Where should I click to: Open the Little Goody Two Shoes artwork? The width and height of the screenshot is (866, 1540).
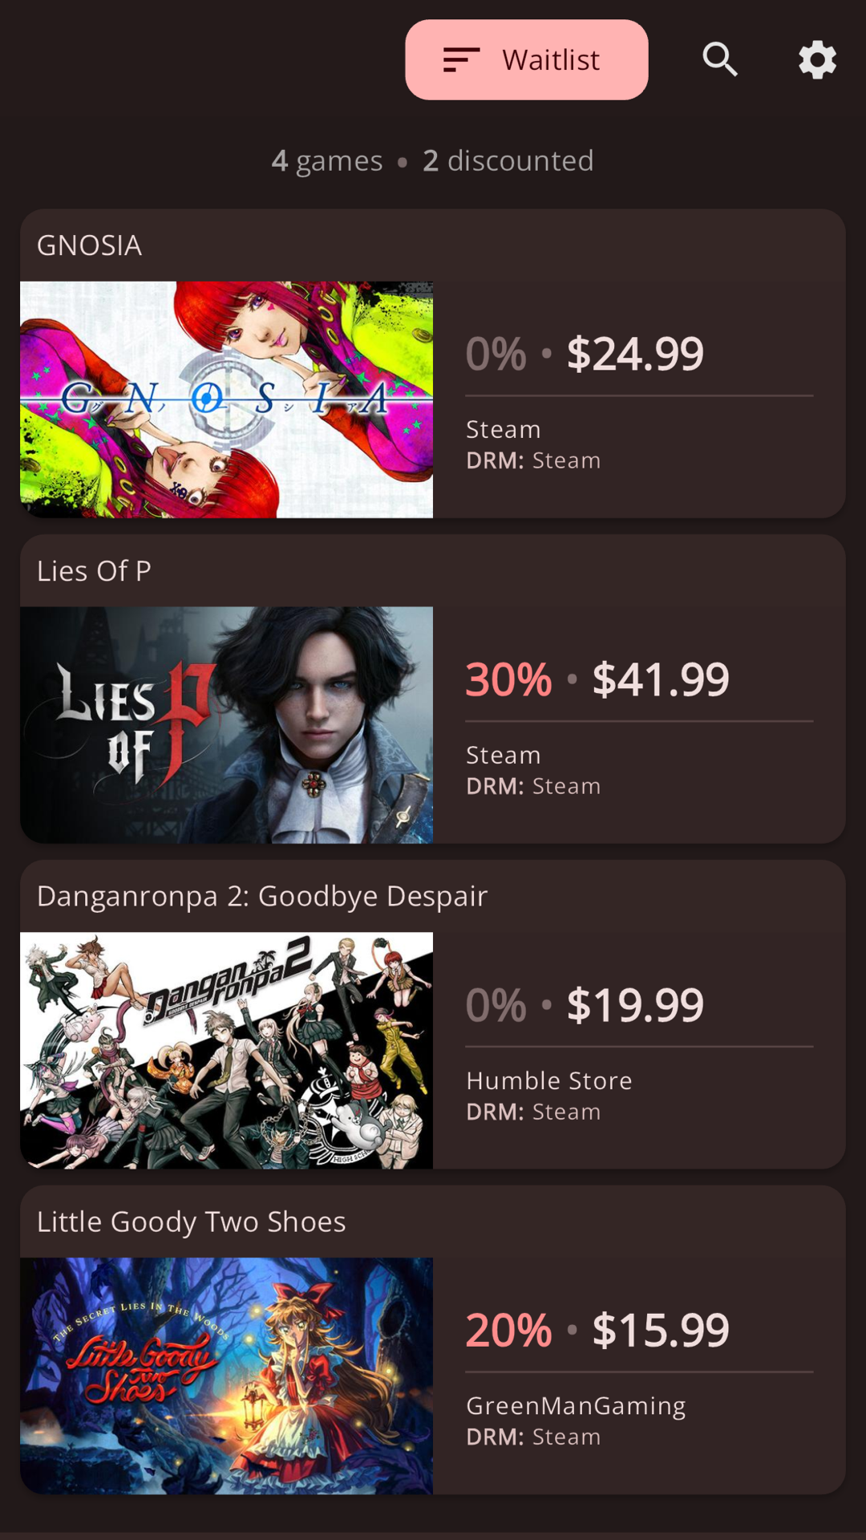pyautogui.click(x=226, y=1376)
